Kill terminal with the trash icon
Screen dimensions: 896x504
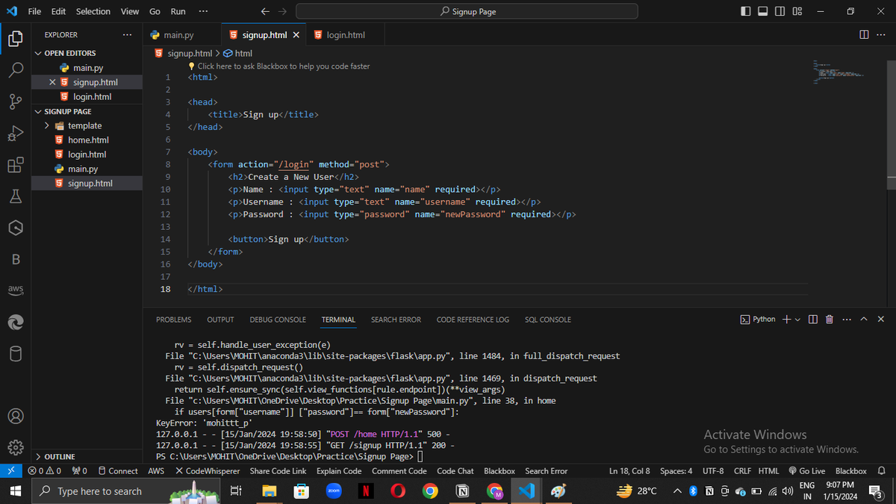[830, 320]
